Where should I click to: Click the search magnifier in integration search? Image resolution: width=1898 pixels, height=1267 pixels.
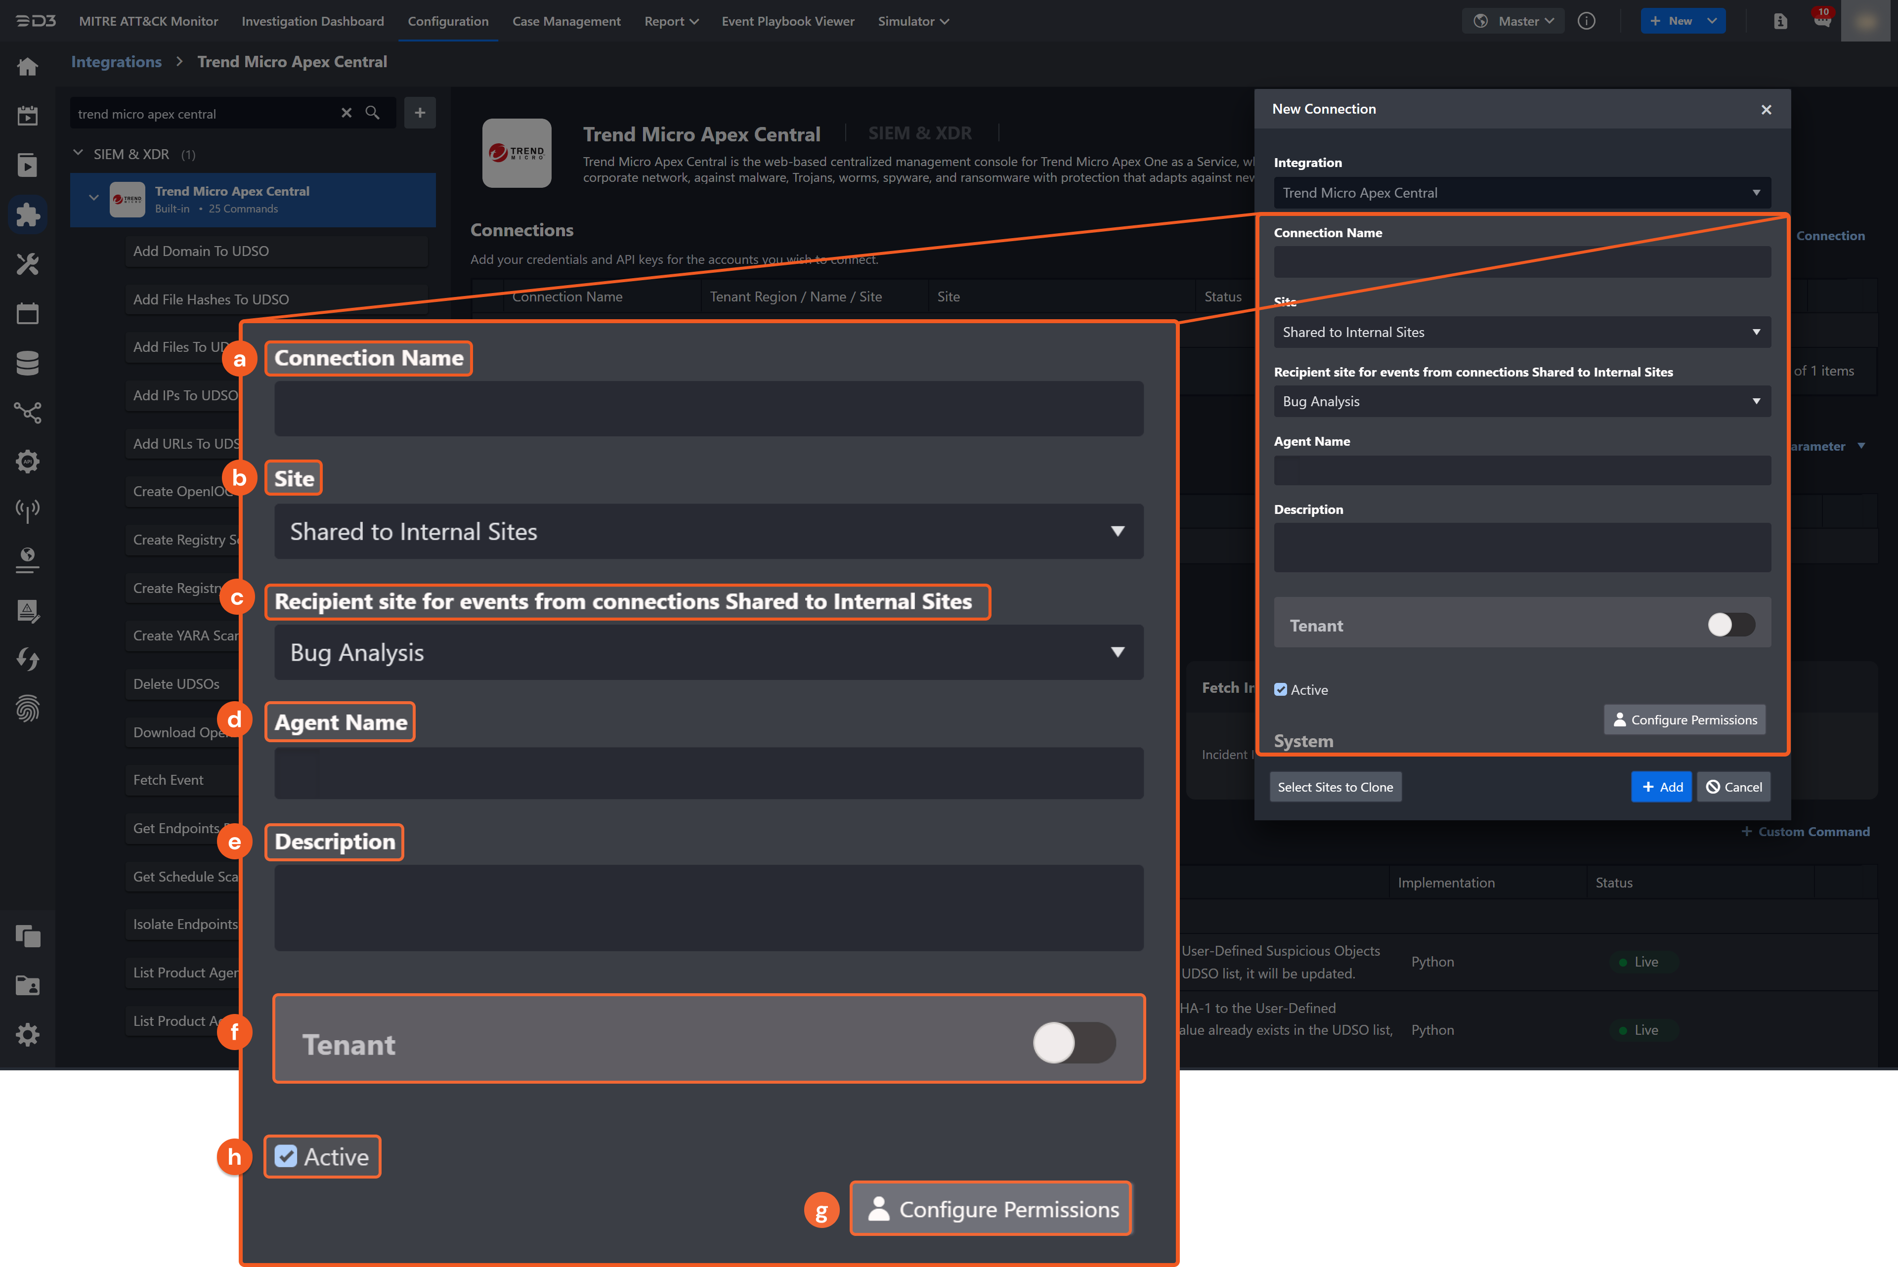click(x=373, y=113)
